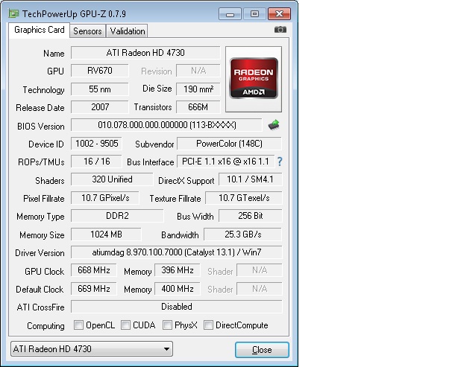Viewport: 458px width, 367px height.
Task: Click the "Default Clock" label
Action: pyautogui.click(x=40, y=290)
